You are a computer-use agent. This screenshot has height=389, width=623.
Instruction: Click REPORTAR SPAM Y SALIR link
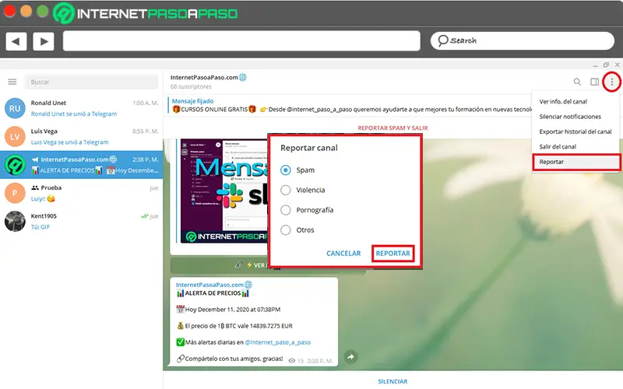[392, 128]
